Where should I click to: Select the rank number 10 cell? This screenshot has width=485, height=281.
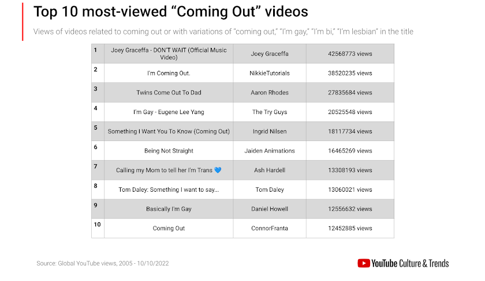tap(98, 225)
